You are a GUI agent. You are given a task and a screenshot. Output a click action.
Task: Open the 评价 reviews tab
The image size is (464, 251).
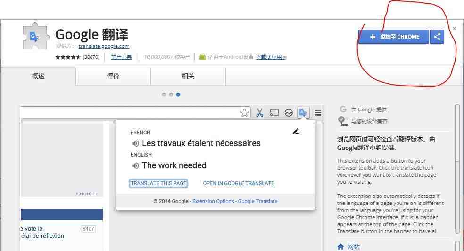click(x=113, y=77)
